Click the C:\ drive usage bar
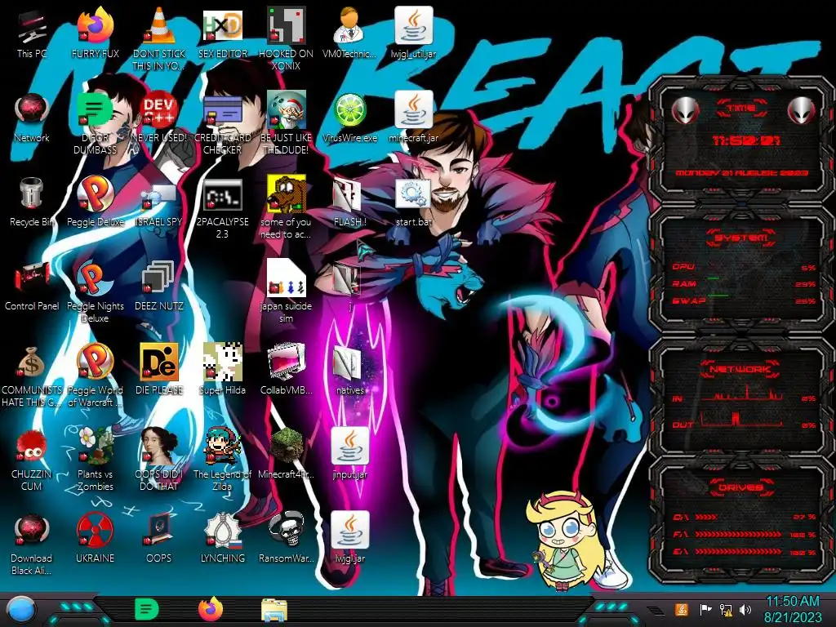This screenshot has width=836, height=627. [x=744, y=517]
